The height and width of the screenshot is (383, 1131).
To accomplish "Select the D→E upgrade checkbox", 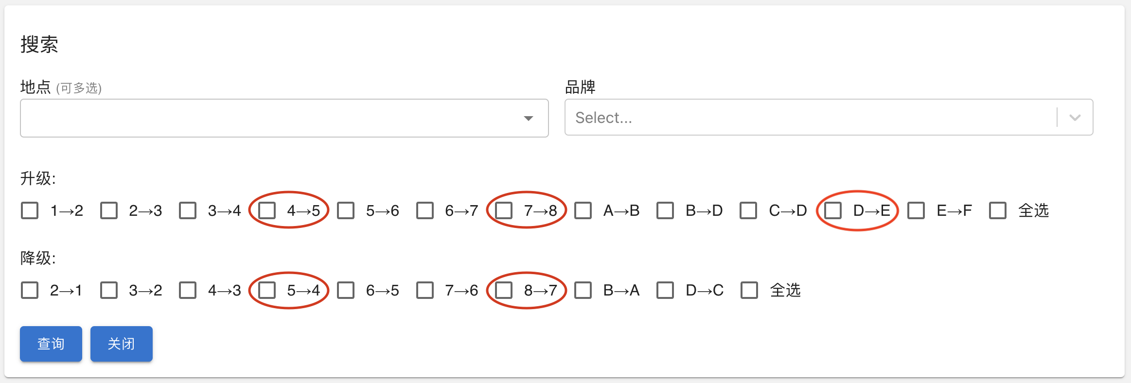I will click(833, 211).
